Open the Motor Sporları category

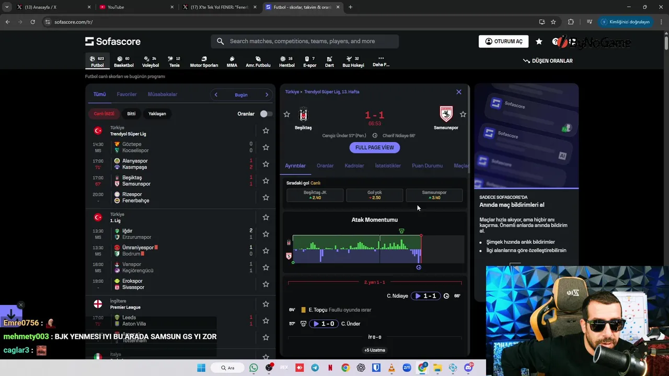click(204, 62)
